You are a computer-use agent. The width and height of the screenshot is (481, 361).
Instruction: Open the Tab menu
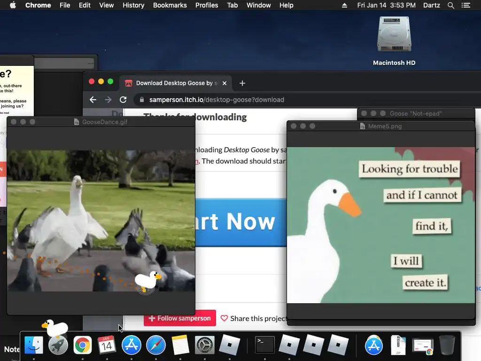pyautogui.click(x=233, y=5)
